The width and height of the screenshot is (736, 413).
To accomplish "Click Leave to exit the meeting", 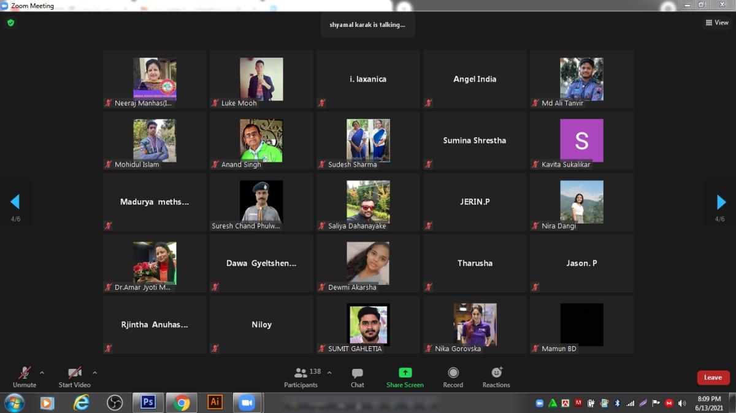I will (x=713, y=377).
